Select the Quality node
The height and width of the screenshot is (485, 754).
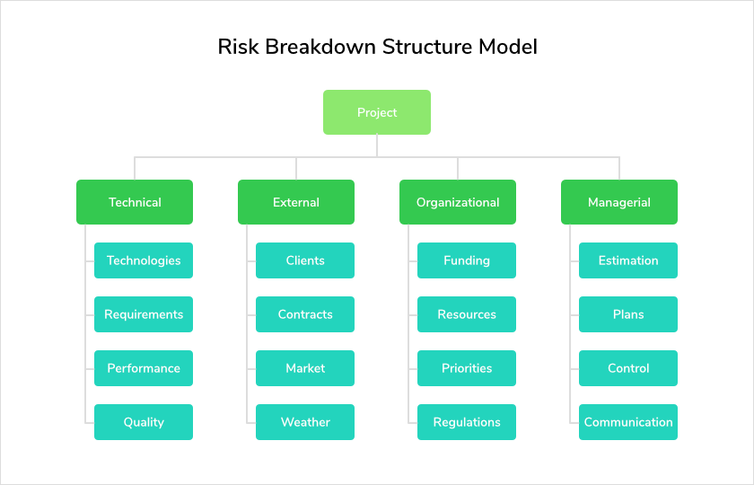tap(144, 422)
